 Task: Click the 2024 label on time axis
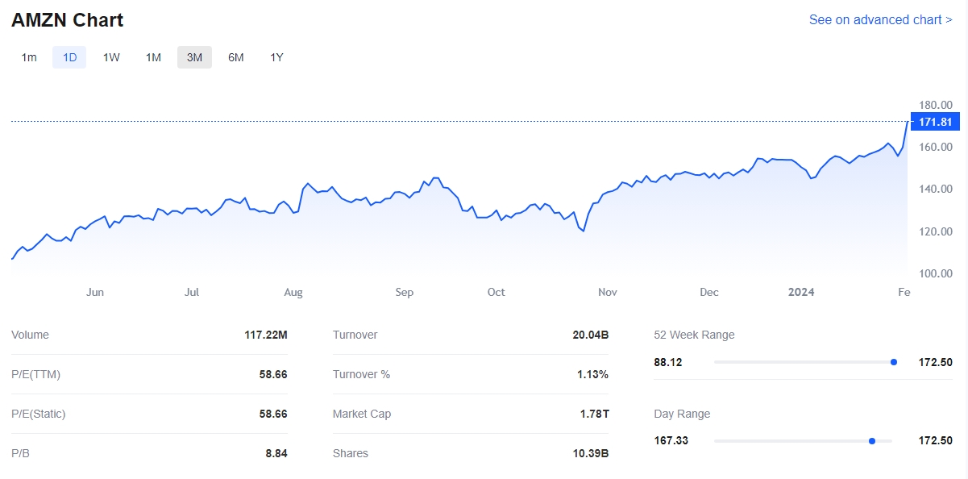[801, 292]
